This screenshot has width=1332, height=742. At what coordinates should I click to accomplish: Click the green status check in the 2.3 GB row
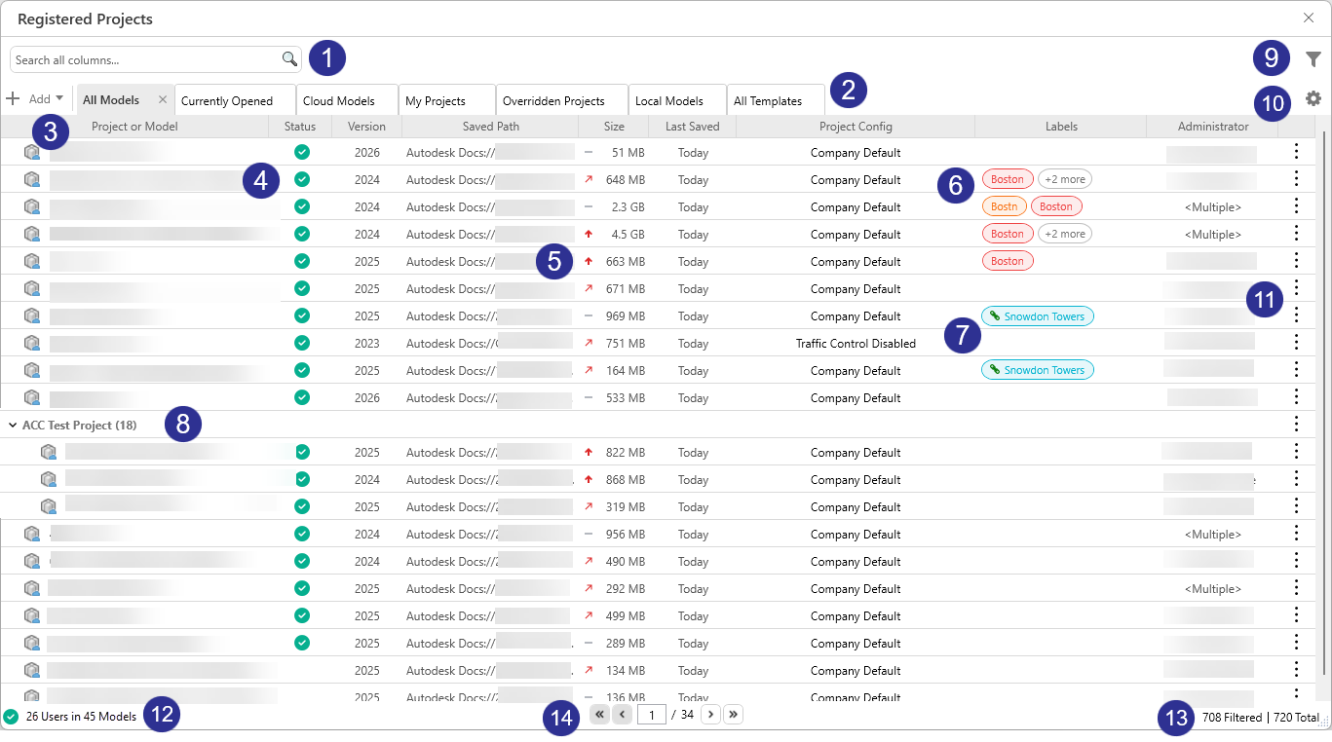pos(302,206)
